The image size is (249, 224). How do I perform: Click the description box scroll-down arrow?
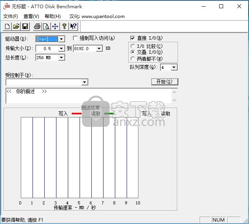tap(174, 100)
